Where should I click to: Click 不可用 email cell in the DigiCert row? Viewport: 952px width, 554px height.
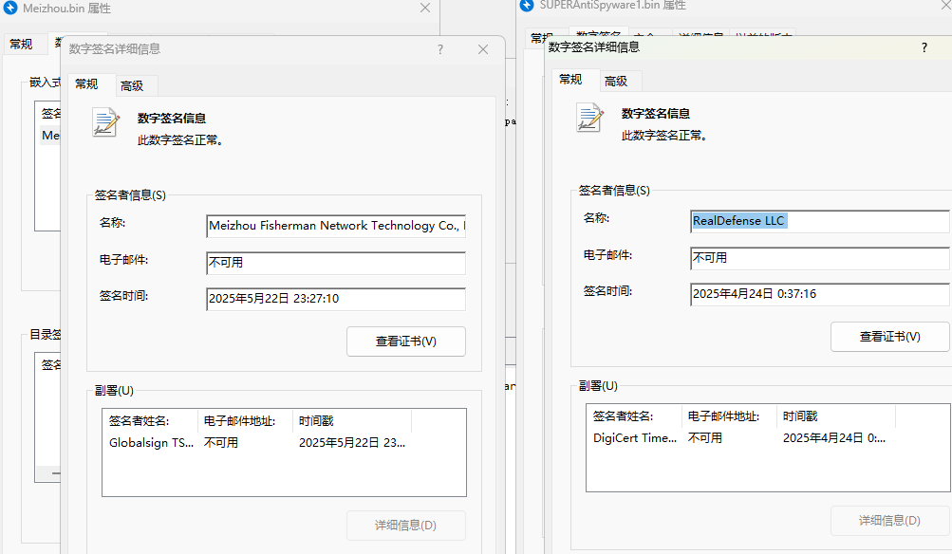(705, 438)
